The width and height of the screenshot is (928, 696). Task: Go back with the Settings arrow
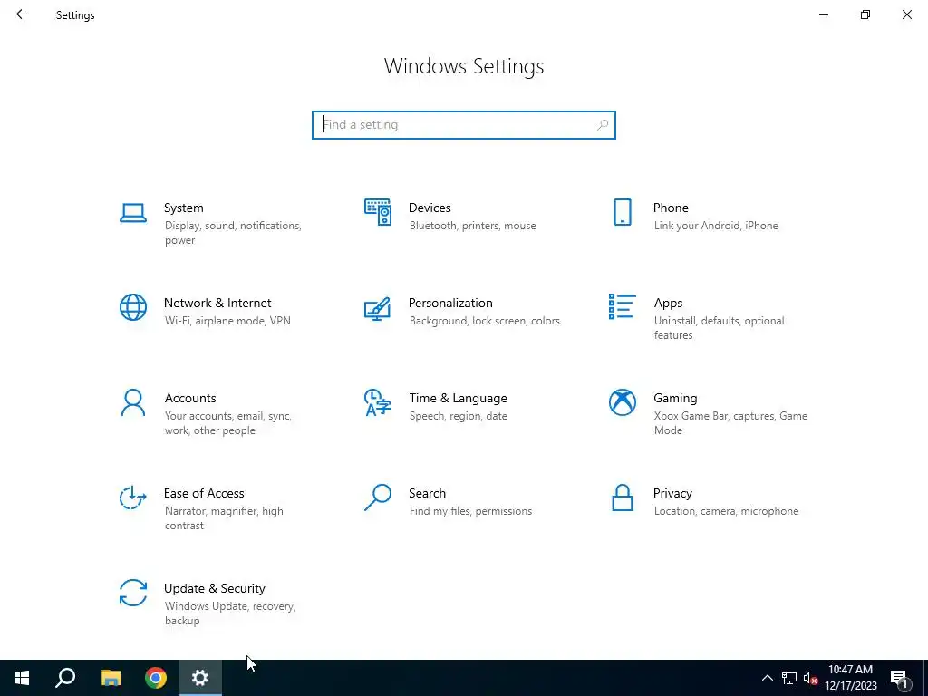[x=22, y=14]
